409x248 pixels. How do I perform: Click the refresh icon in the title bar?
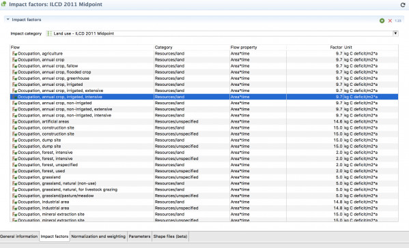pos(403,5)
